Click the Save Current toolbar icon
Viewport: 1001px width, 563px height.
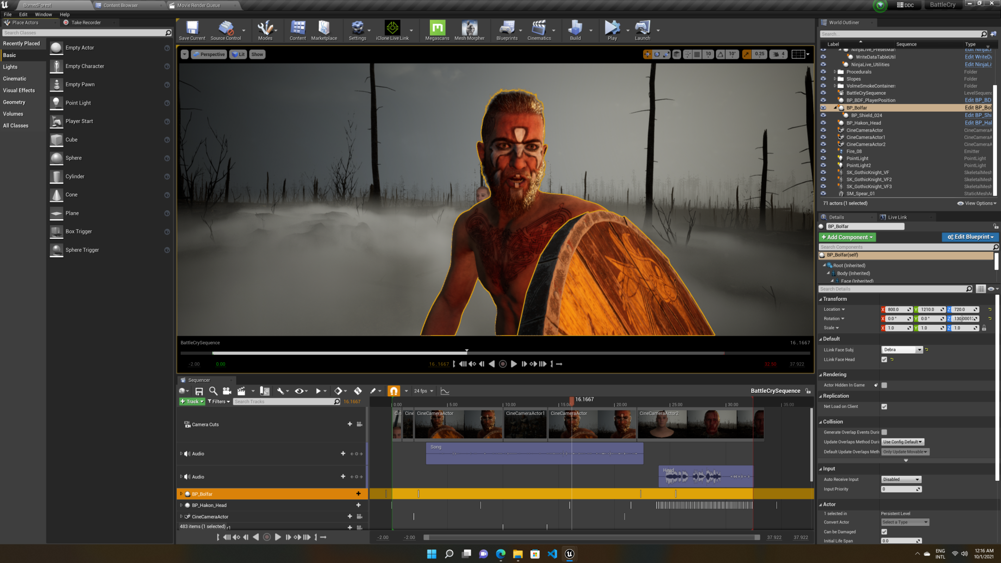192,30
